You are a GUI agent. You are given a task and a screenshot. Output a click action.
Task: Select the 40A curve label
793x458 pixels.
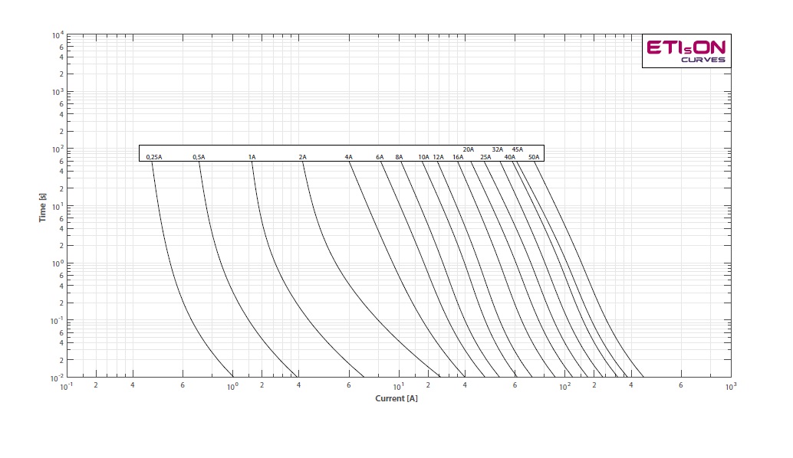click(510, 158)
